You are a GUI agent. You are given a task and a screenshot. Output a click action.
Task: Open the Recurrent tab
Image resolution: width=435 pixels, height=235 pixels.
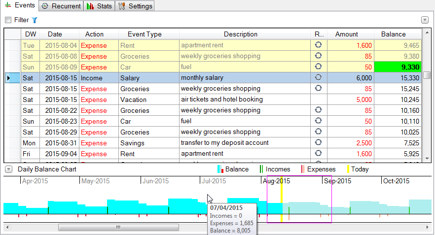(61, 6)
